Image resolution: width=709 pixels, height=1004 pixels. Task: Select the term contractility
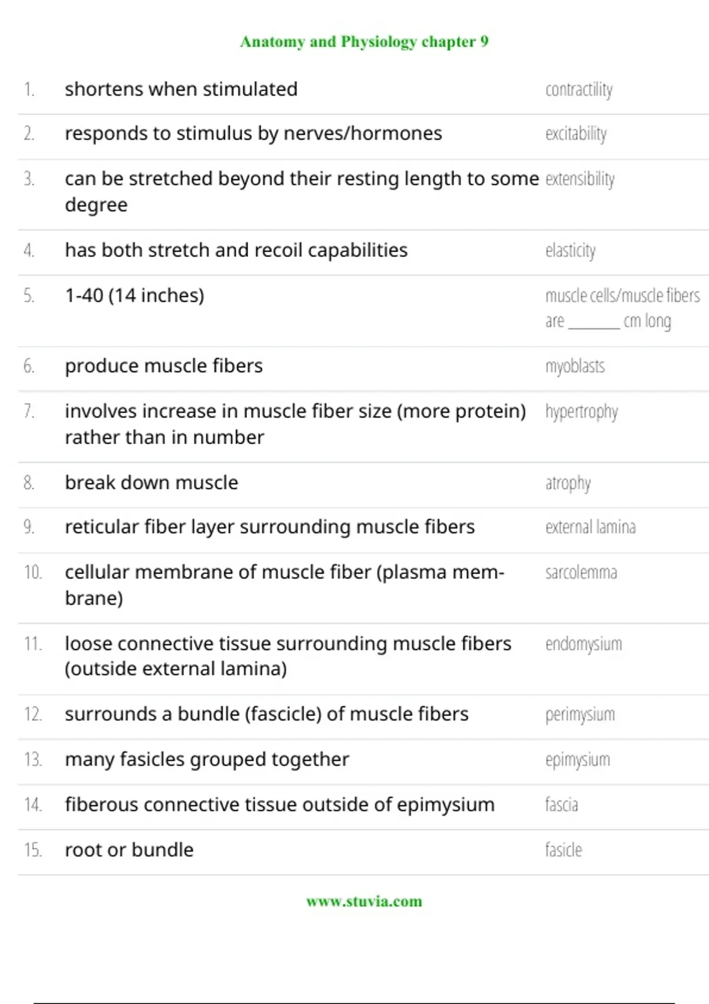click(x=579, y=90)
